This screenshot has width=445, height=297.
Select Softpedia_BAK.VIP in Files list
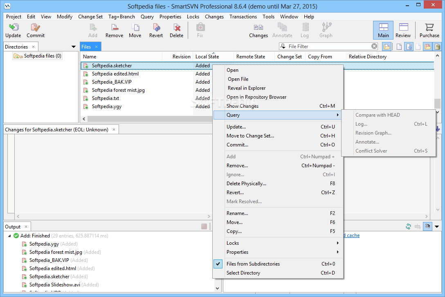point(112,82)
